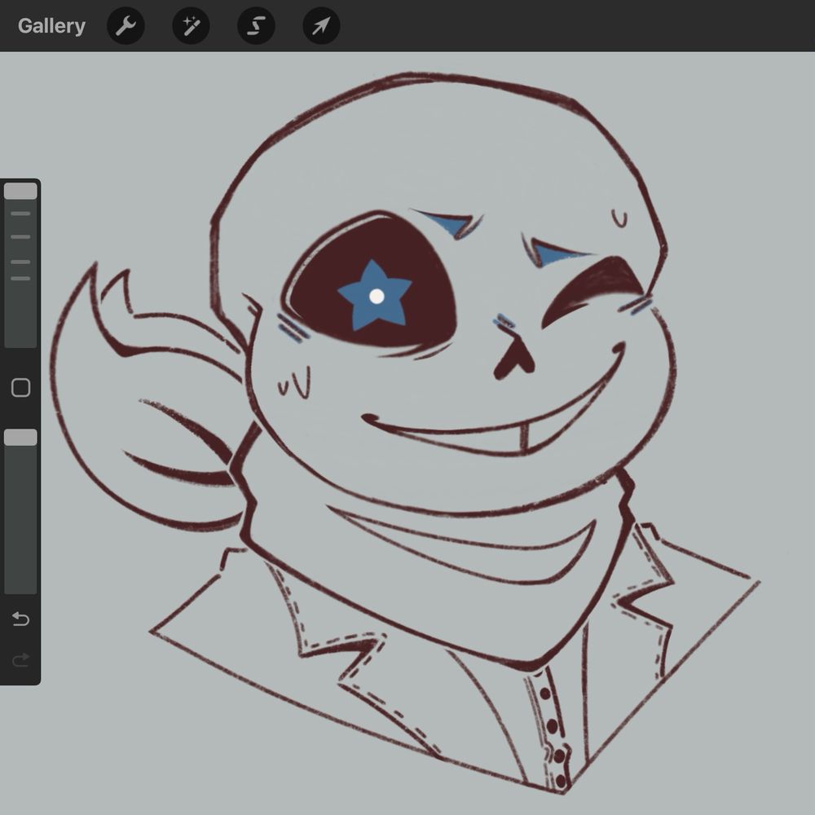
Task: Click the blue star in the eye
Action: coord(374,296)
